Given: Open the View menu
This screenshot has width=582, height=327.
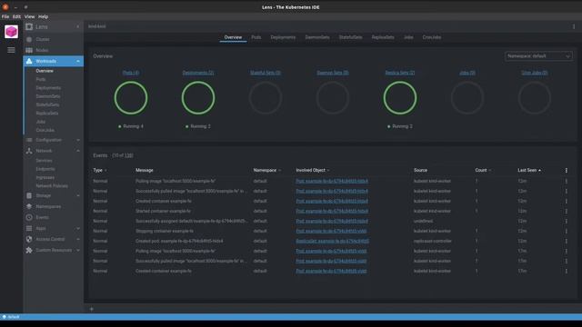Looking at the screenshot, I should point(30,16).
